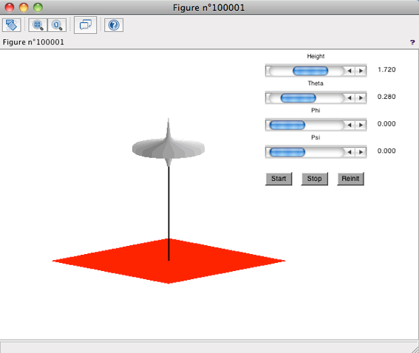Click the Phi slider right arrow
Screen dimensions: 419x353
[361, 125]
